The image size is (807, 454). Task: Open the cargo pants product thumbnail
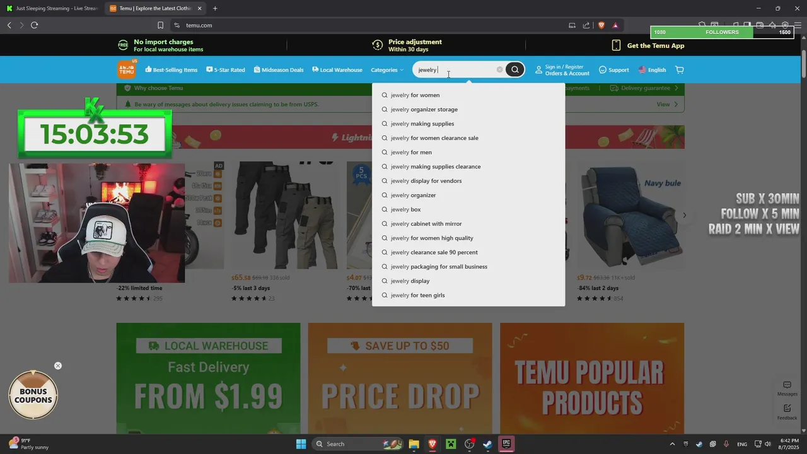pyautogui.click(x=284, y=215)
